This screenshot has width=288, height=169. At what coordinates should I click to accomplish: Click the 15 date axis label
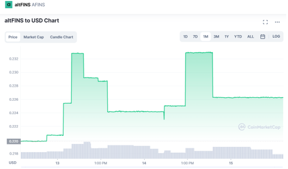coord(231,163)
